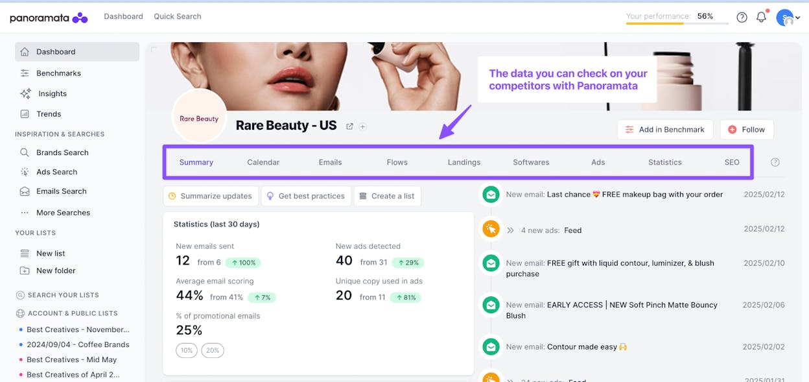Click Get best practices button
809x382 pixels.
click(306, 196)
